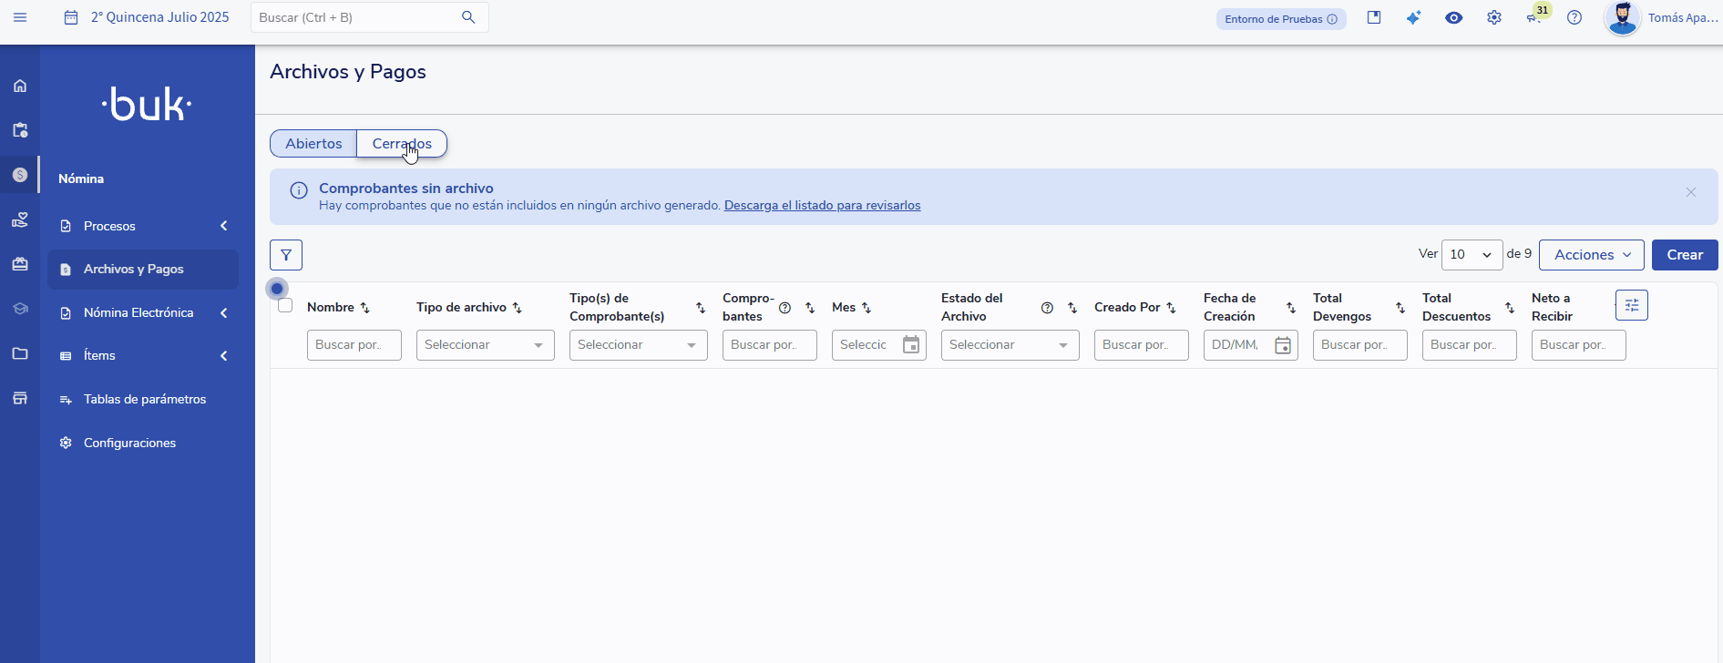Open the help question mark icon

pos(1574,18)
